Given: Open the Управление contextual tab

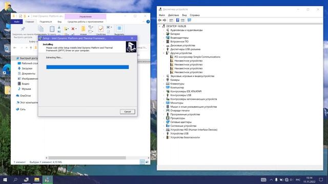Looking at the screenshot, I should [86, 16].
